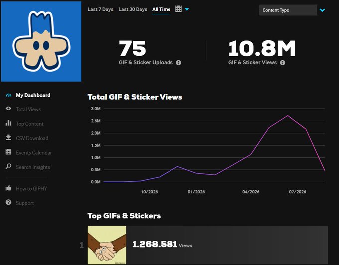The width and height of the screenshot is (339, 265).
Task: Click the channel avatar image
Action: [41, 41]
